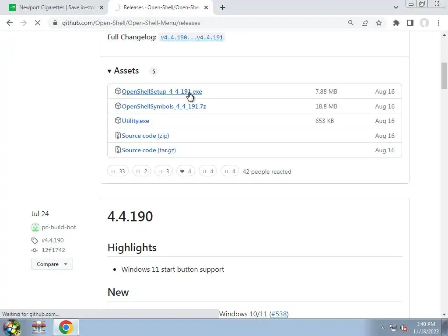Click '42 people reacted' text
The height and width of the screenshot is (336, 448).
click(x=267, y=171)
